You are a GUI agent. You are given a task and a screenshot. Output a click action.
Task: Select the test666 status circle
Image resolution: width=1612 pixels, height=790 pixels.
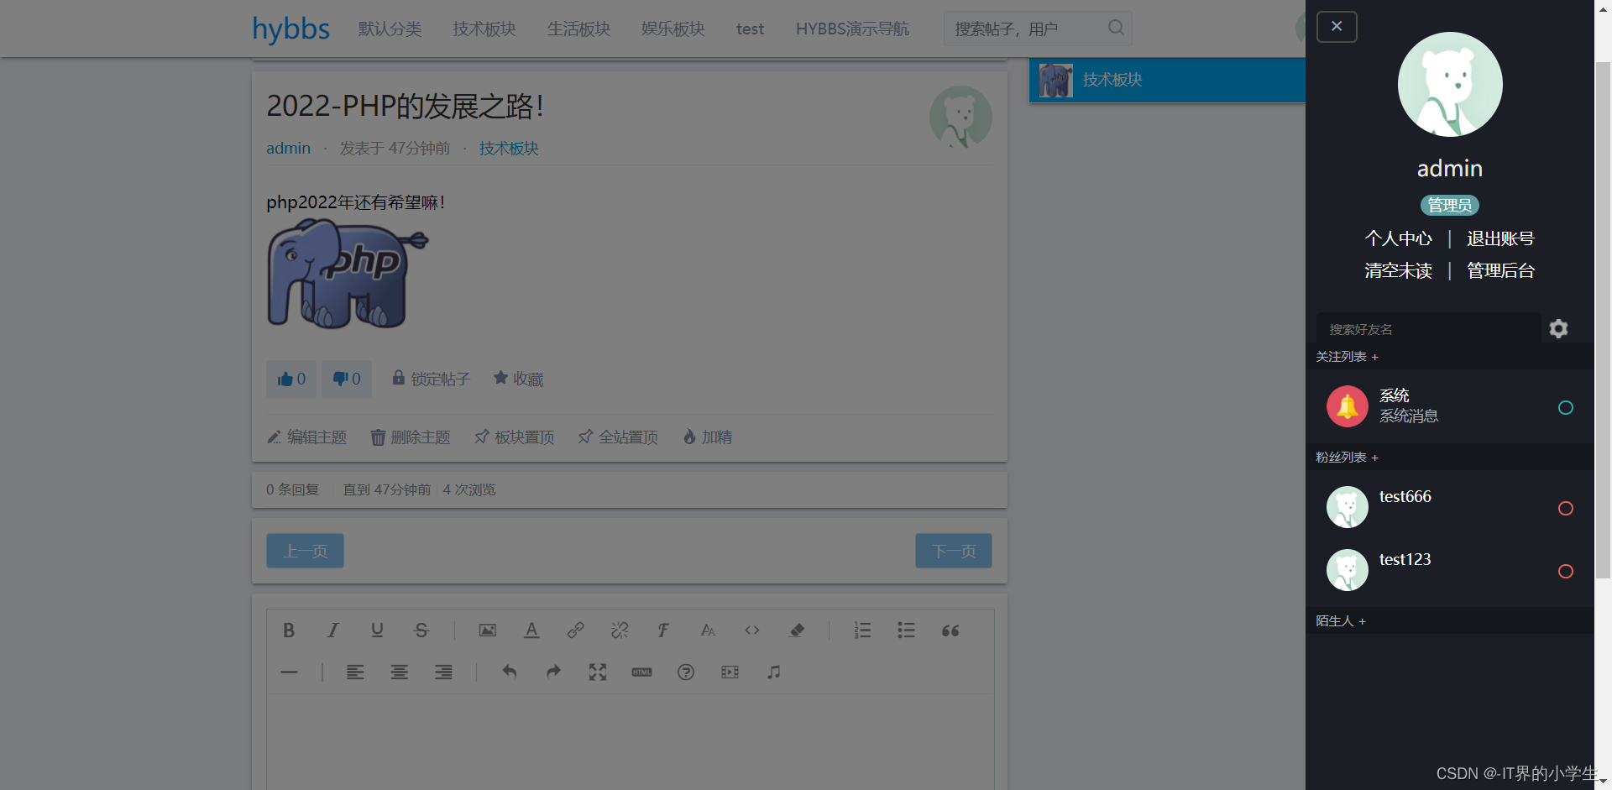pyautogui.click(x=1566, y=509)
